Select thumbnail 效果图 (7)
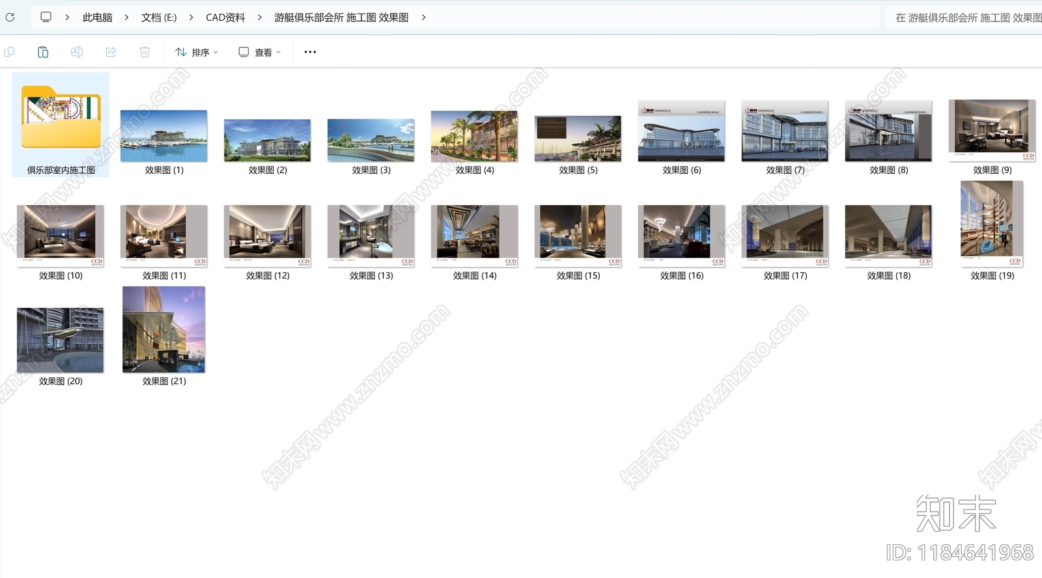The image size is (1042, 578). [785, 131]
